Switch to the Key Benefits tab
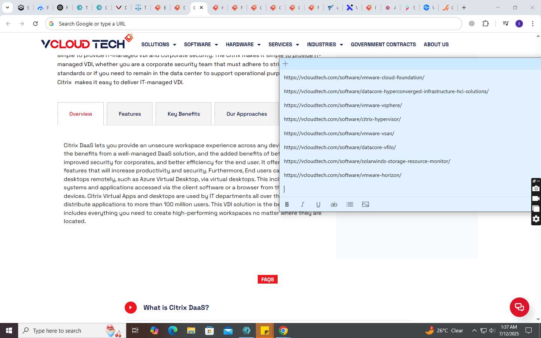The image size is (541, 338). 184,114
